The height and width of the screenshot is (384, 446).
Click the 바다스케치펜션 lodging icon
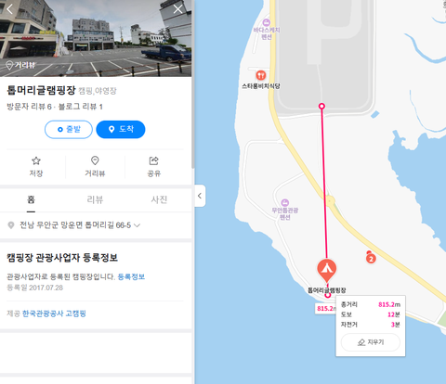point(266,22)
